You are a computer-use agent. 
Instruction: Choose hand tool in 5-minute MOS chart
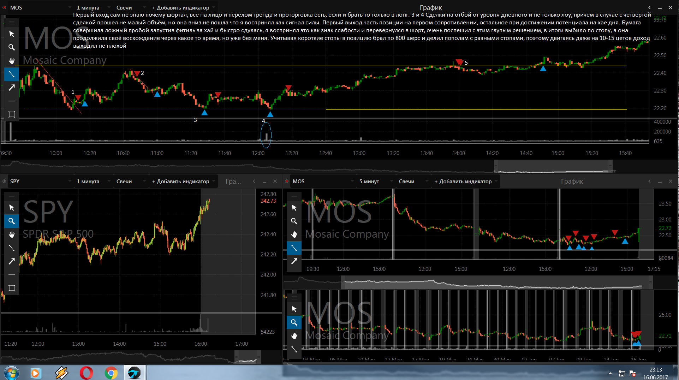(294, 234)
